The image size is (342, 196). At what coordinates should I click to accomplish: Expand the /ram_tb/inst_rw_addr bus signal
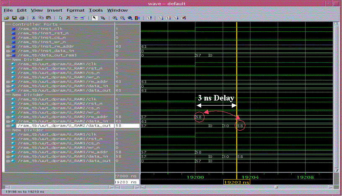click(x=8, y=46)
